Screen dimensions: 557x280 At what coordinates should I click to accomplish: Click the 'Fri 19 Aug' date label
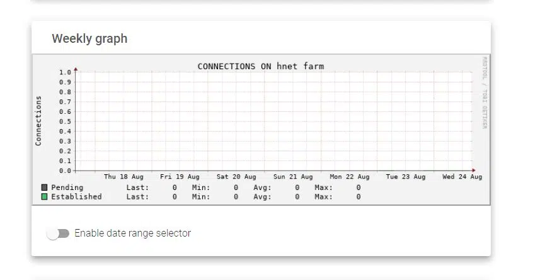coord(180,177)
